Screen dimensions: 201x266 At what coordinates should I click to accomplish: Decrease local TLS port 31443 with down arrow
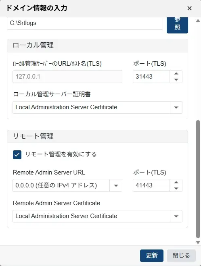[x=176, y=79]
